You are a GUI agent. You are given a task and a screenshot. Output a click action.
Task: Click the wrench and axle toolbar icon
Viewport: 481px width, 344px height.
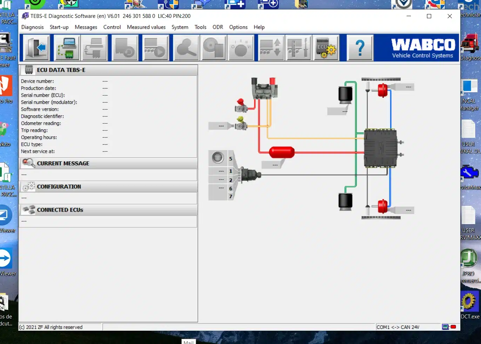coord(298,48)
